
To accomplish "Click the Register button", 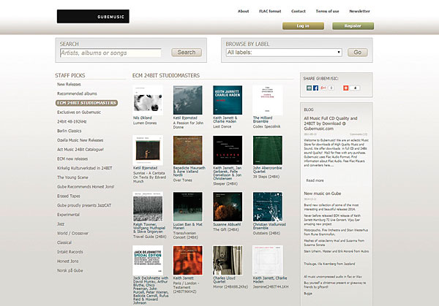I will coord(353,26).
